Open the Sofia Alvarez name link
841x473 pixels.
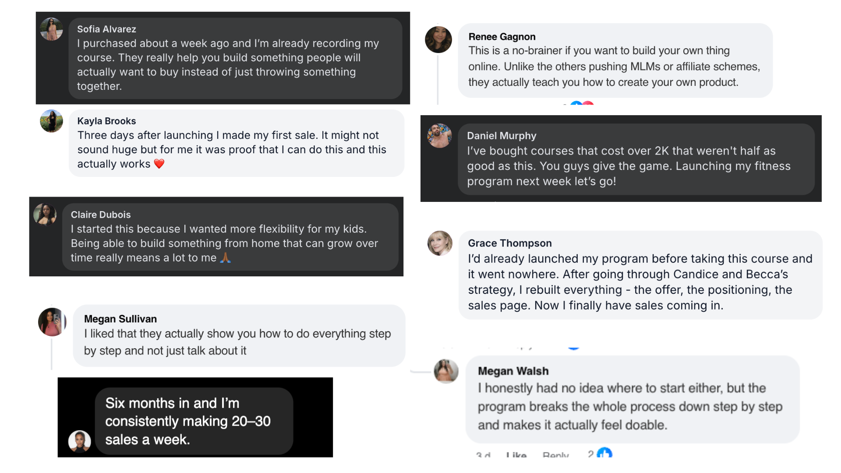[x=106, y=29]
